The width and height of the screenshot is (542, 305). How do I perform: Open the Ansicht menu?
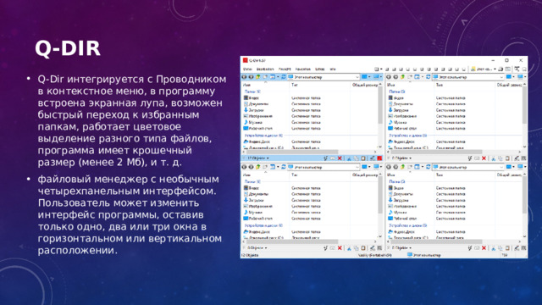[285, 69]
